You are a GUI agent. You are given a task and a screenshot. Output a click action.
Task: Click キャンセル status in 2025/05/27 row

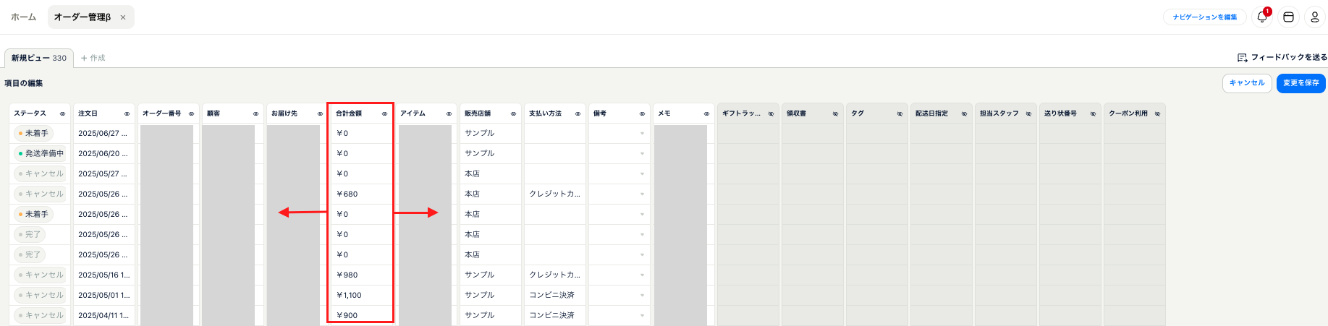[x=41, y=173]
